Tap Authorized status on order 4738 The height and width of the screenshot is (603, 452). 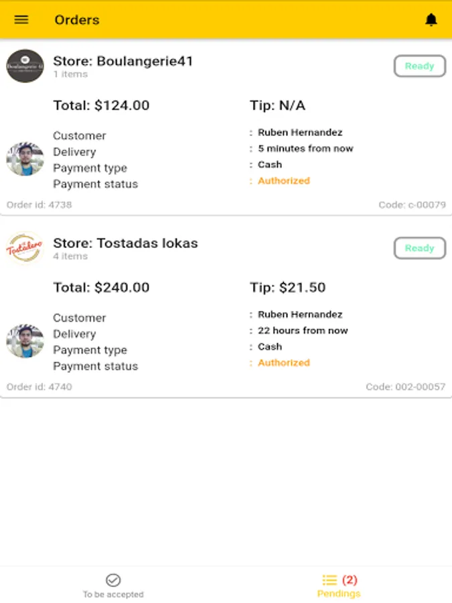284,181
